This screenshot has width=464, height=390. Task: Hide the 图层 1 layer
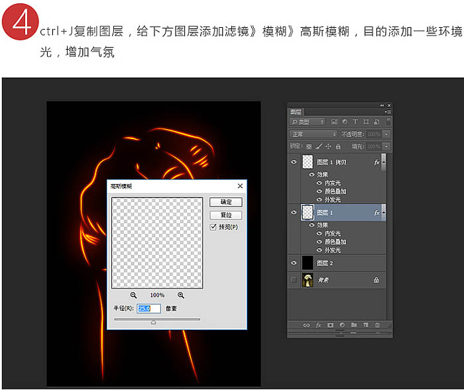[x=294, y=213]
